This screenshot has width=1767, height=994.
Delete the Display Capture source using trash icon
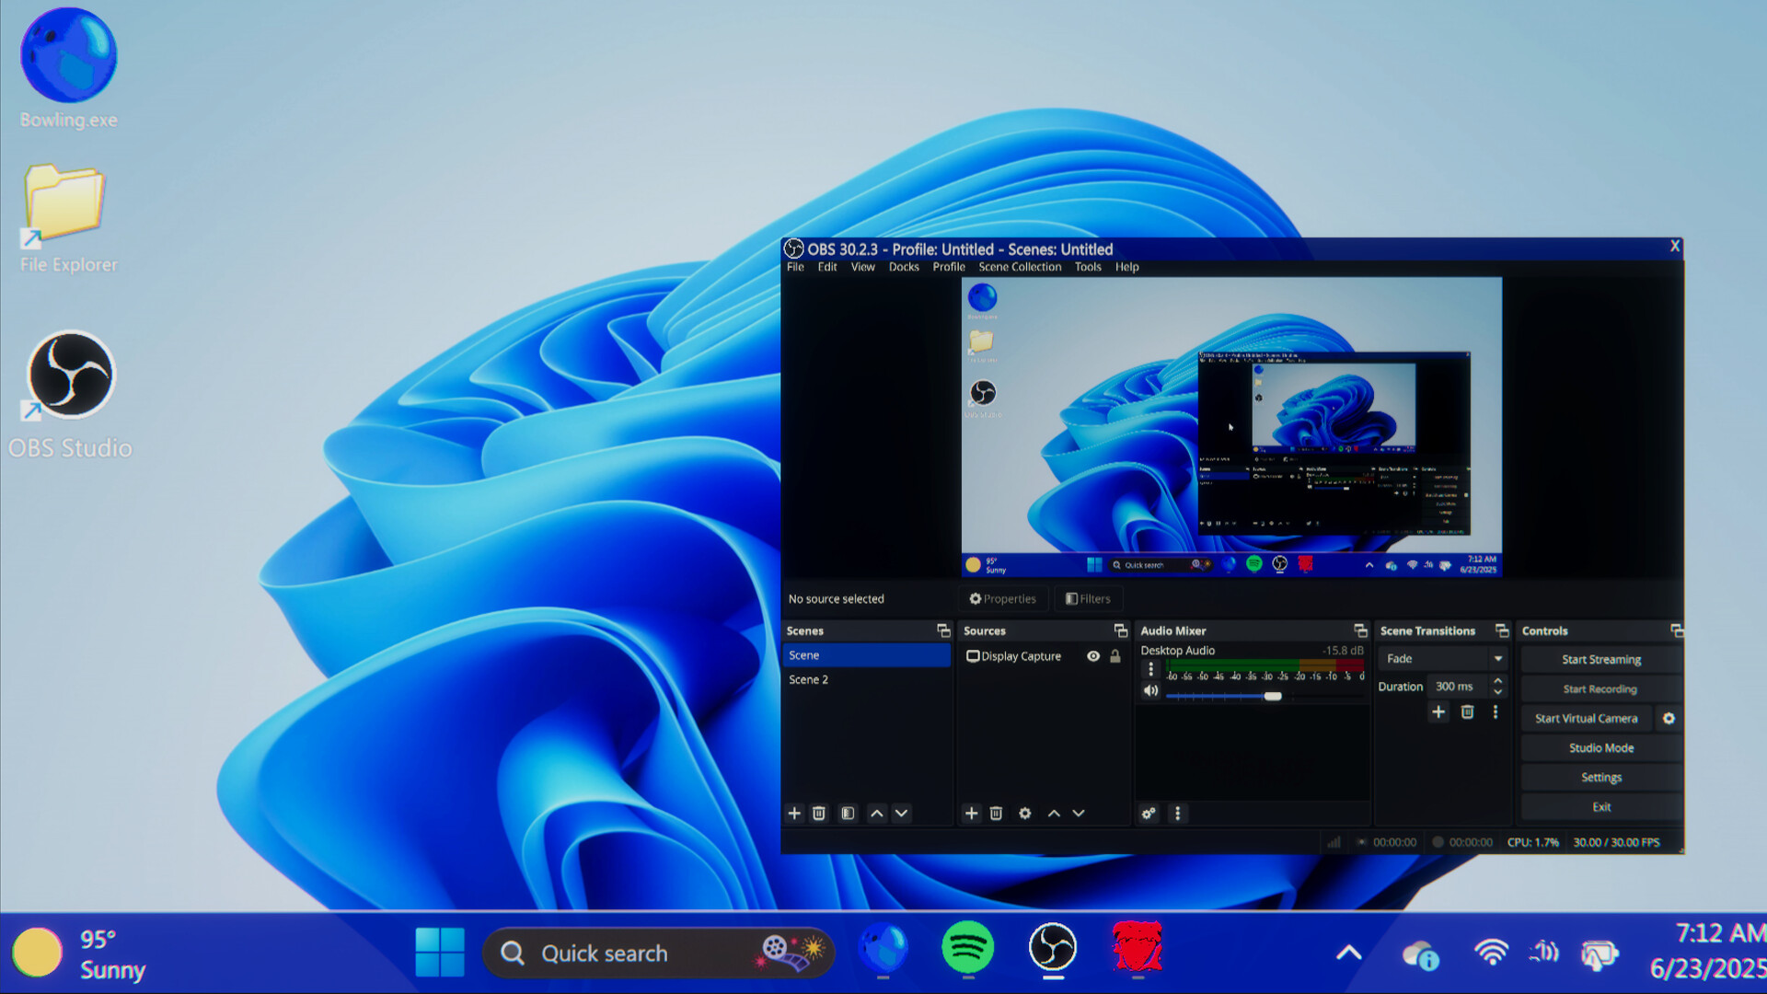(x=997, y=814)
